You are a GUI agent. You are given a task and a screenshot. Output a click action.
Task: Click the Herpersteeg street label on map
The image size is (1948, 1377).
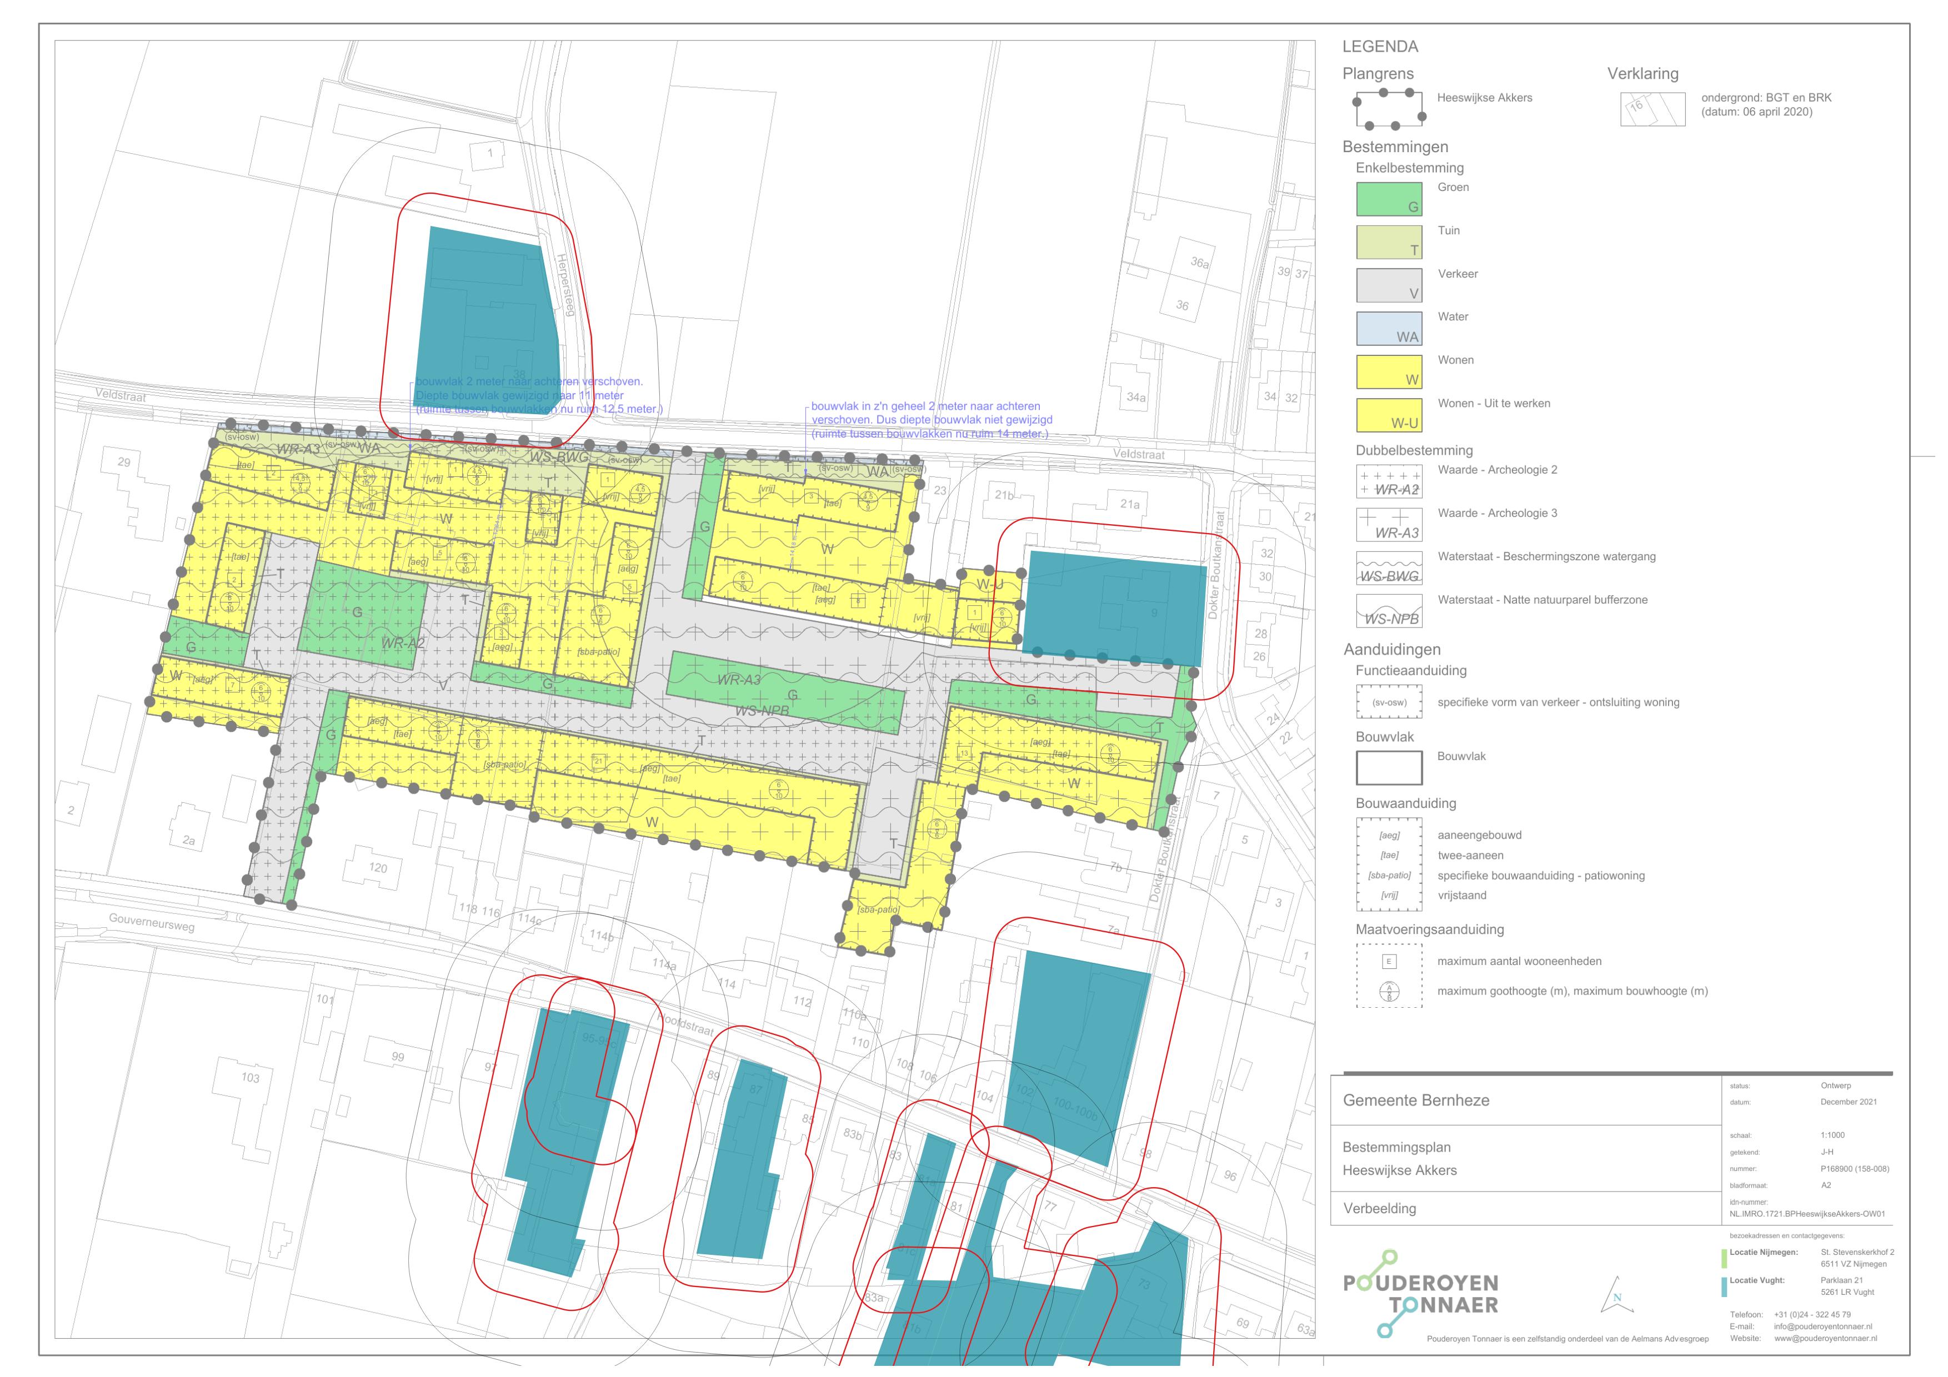click(x=565, y=285)
